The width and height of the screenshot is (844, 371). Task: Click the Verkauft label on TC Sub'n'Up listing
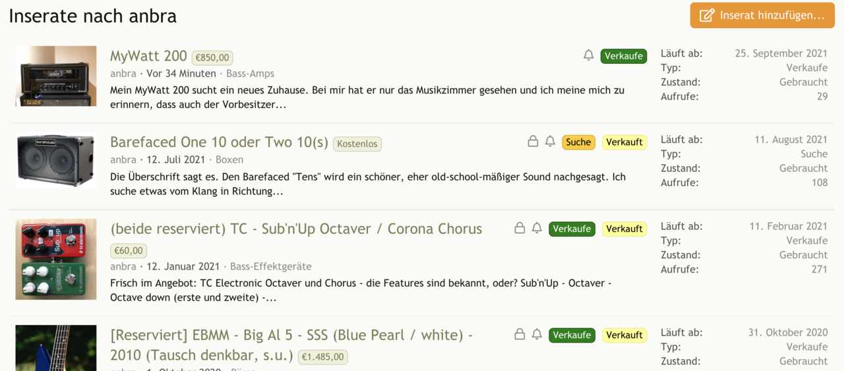point(624,229)
